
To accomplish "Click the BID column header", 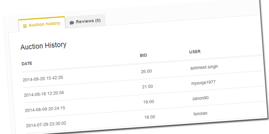I will point(144,55).
